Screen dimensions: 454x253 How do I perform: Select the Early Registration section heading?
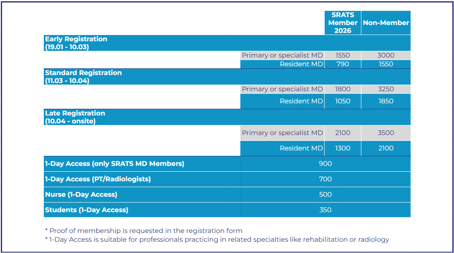[76, 43]
